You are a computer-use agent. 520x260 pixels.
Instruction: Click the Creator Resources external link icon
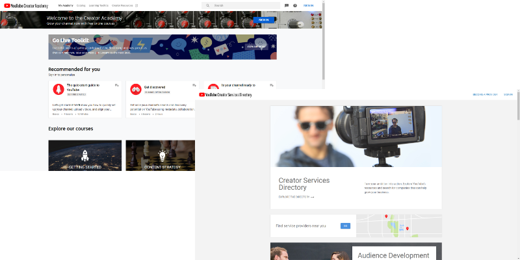tap(136, 6)
